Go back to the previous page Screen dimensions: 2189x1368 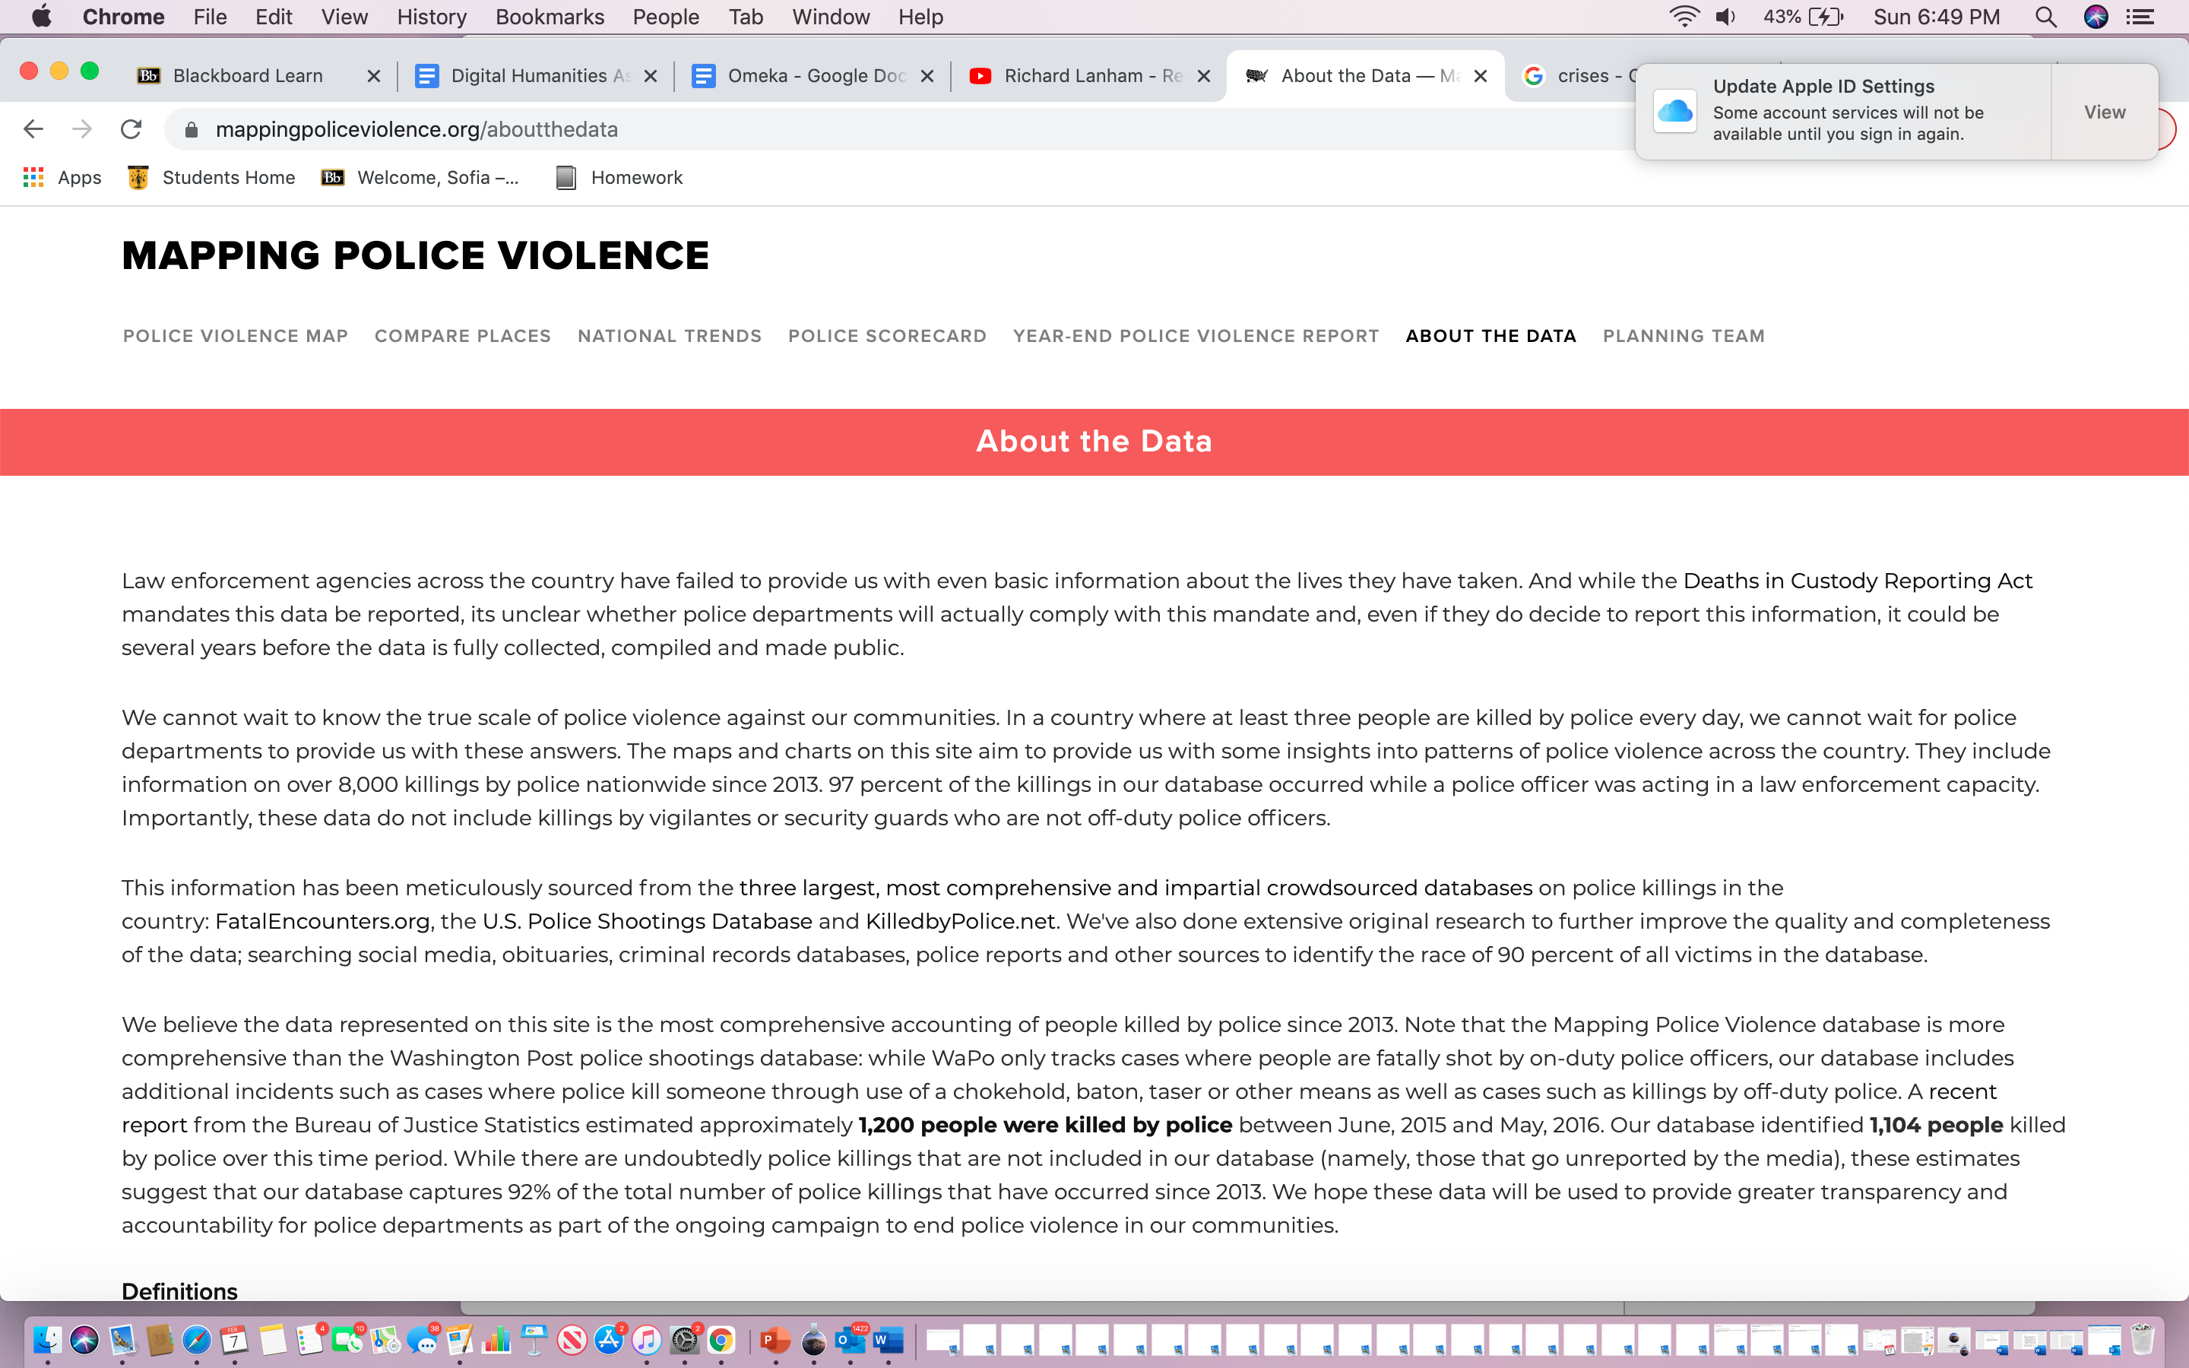tap(33, 129)
